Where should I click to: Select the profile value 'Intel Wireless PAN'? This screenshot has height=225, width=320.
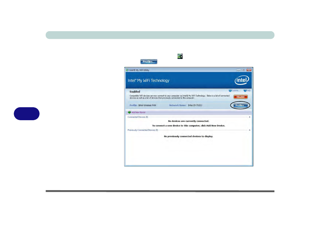pos(147,105)
